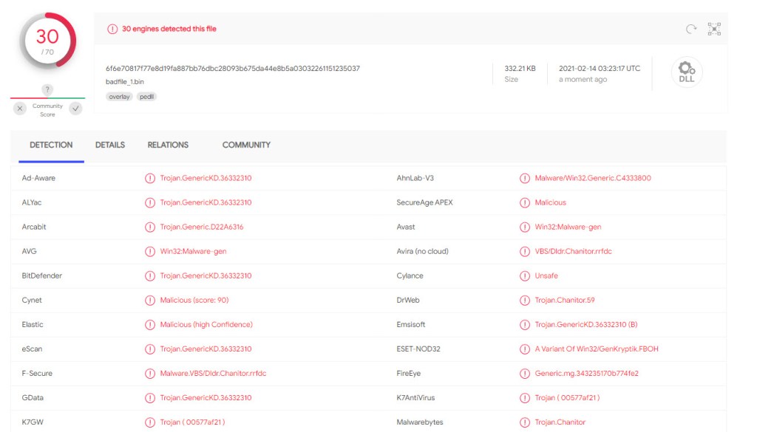The width and height of the screenshot is (757, 432).
Task: Click warning icon next to Trojan.Chanitor.59
Action: point(525,301)
